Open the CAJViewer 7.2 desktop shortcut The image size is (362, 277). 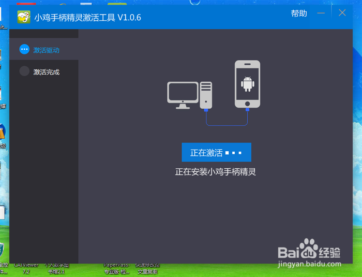pyautogui.click(x=26, y=269)
